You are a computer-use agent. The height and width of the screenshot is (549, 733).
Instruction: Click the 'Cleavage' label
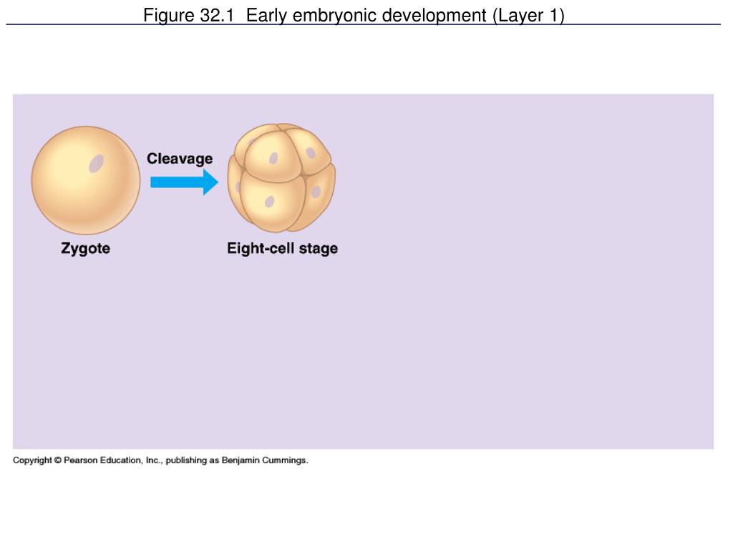[x=180, y=159]
